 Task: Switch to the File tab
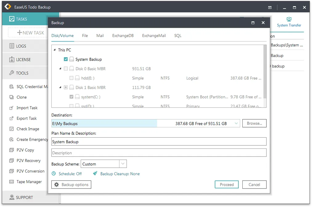pos(85,36)
